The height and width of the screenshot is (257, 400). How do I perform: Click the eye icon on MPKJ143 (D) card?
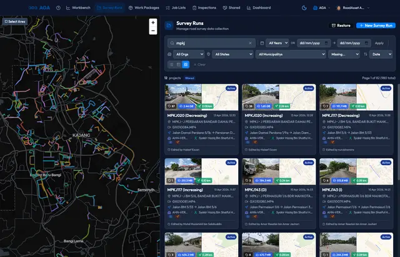tap(248, 216)
